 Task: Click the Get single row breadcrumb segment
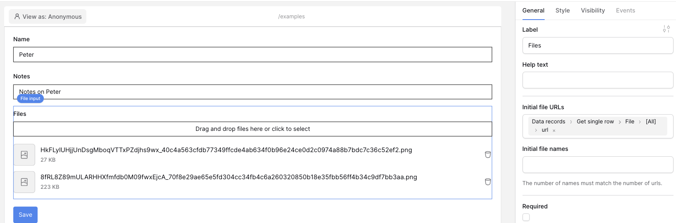pyautogui.click(x=595, y=122)
